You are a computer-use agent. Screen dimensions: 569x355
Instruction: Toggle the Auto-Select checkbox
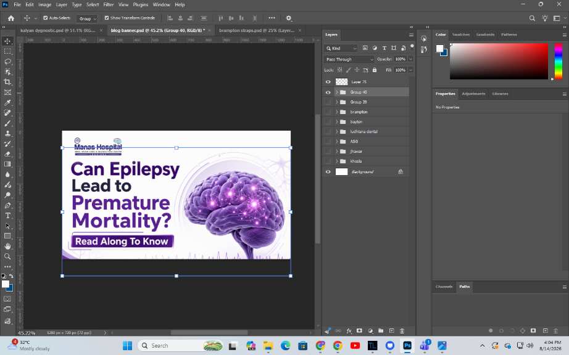(46, 18)
